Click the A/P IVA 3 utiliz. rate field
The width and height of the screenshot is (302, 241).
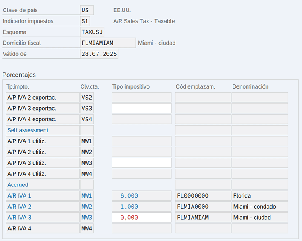(x=141, y=163)
